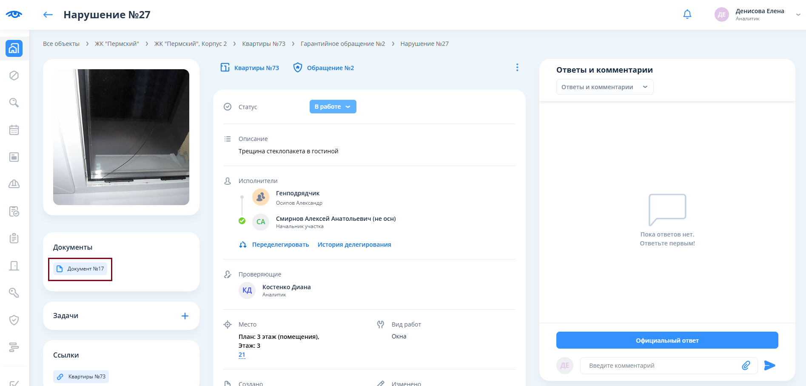Click Переделегировать
This screenshot has height=386, width=806.
[281, 245]
